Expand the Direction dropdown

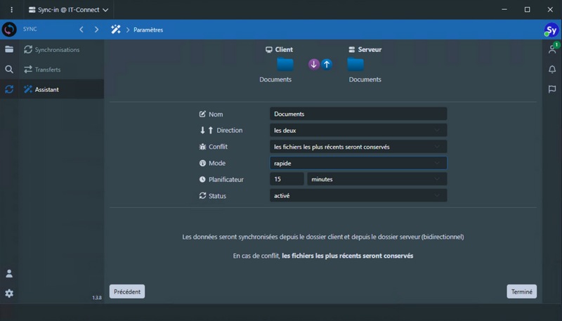[x=358, y=130]
